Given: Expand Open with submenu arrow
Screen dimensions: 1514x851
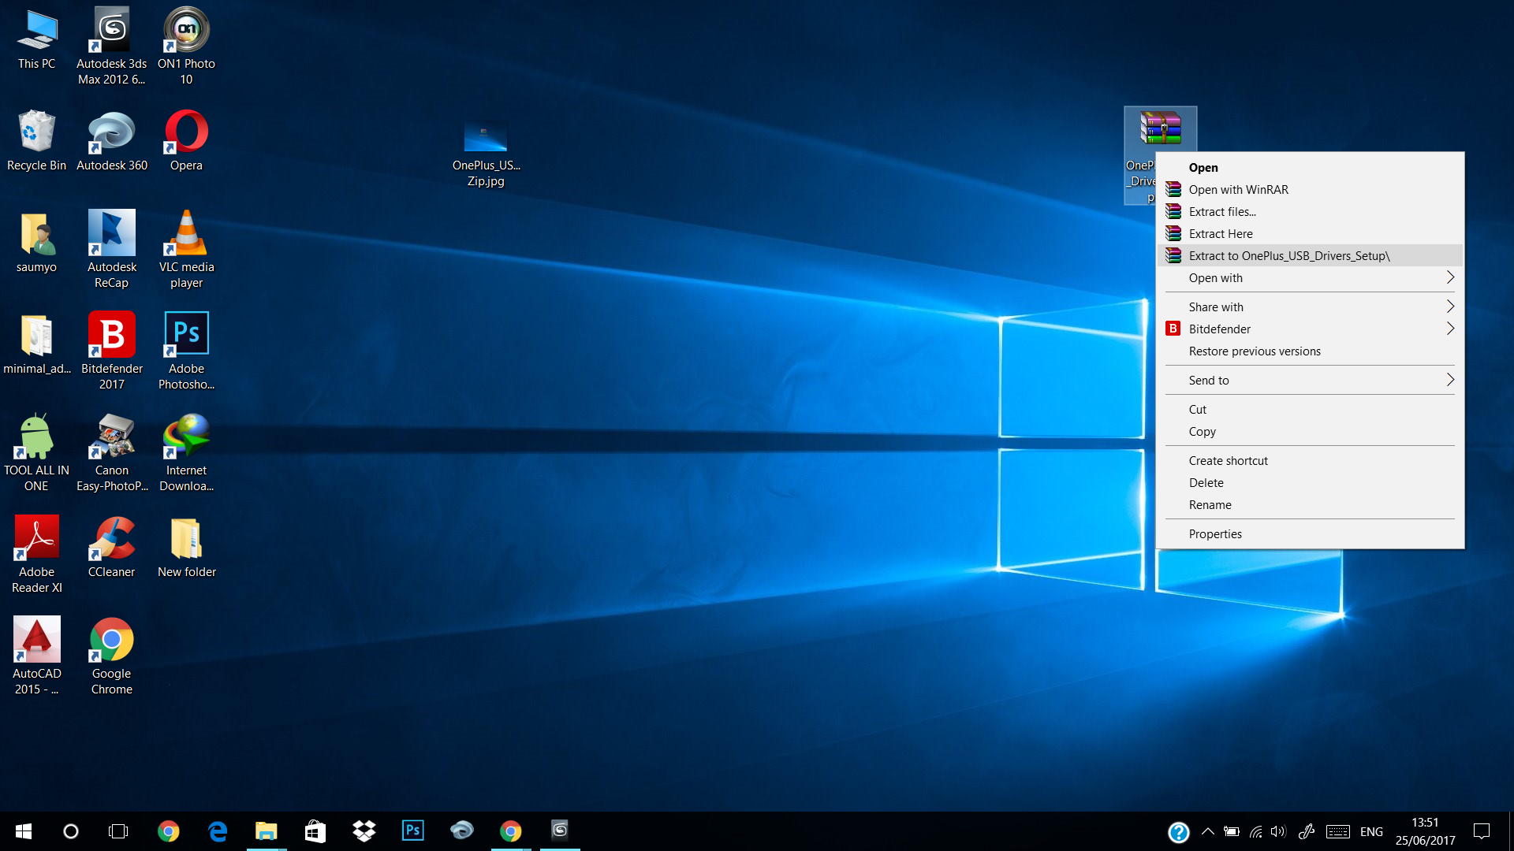Looking at the screenshot, I should tap(1451, 277).
